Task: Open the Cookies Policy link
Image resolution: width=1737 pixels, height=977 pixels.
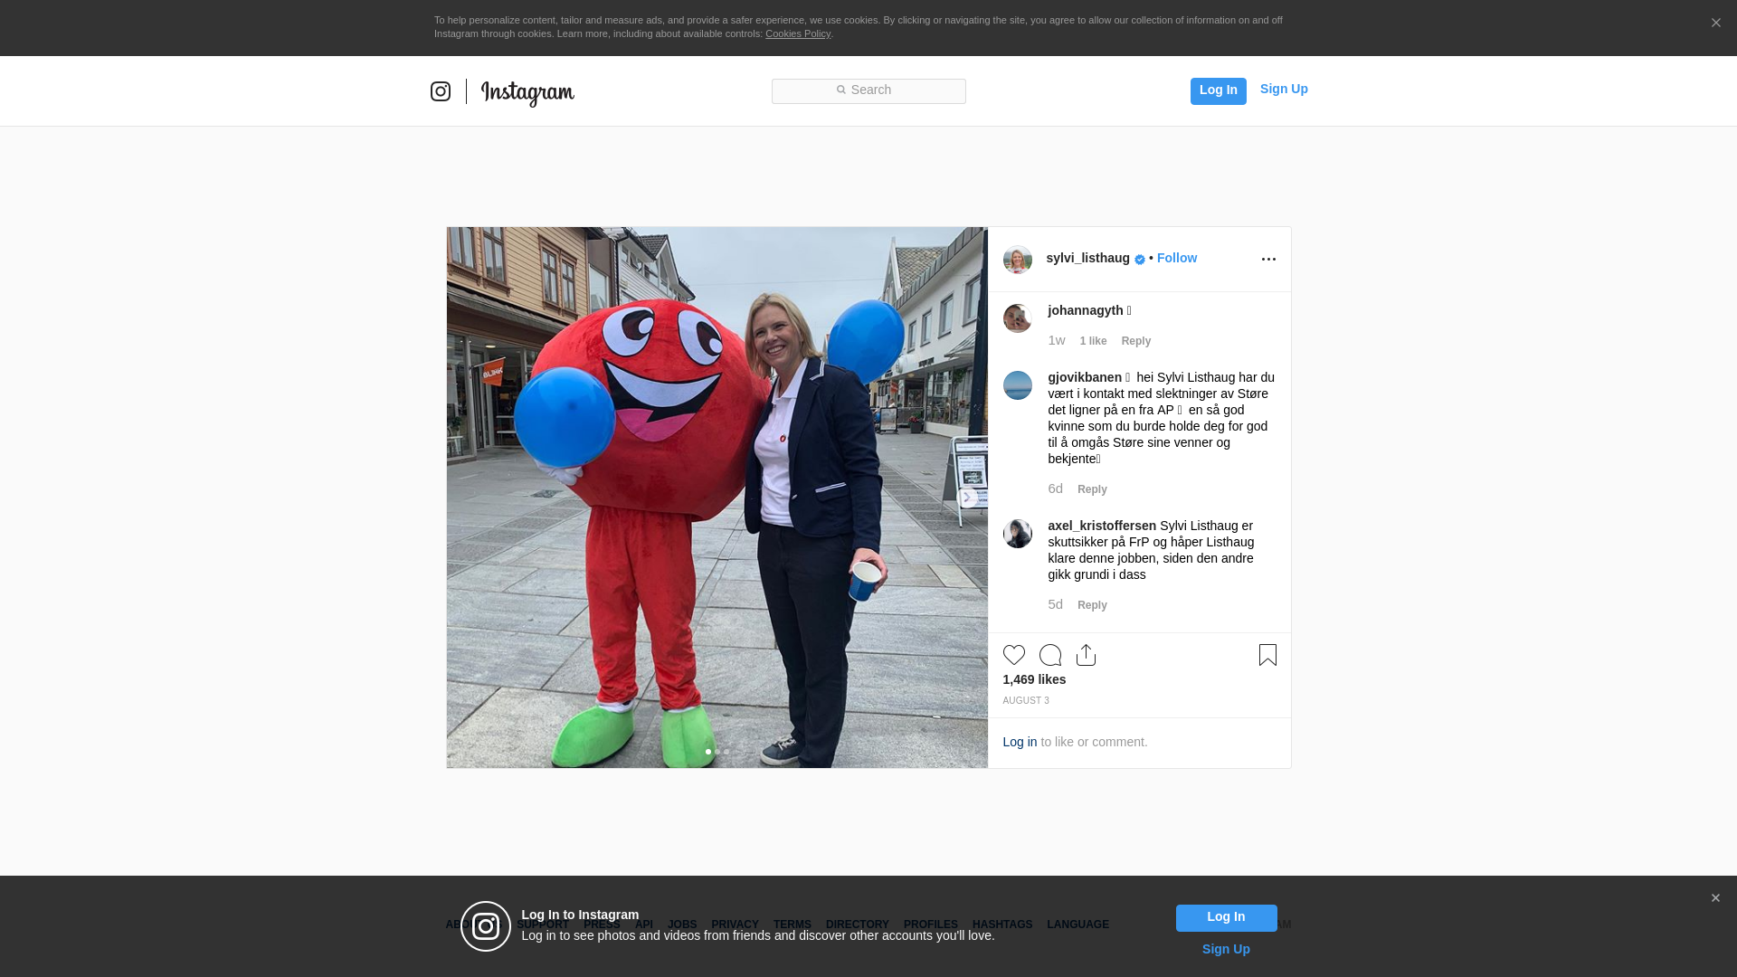Action: click(x=797, y=33)
